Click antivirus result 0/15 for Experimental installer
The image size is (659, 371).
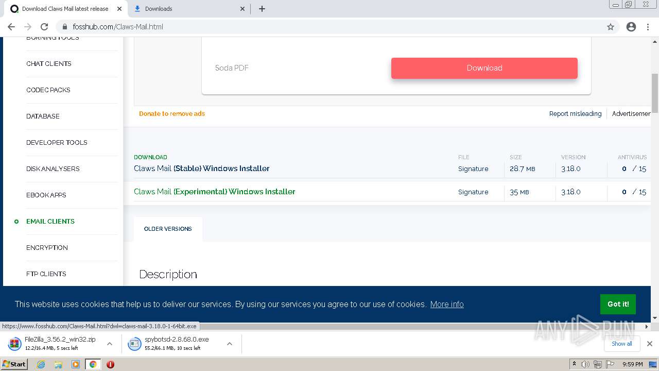[634, 192]
